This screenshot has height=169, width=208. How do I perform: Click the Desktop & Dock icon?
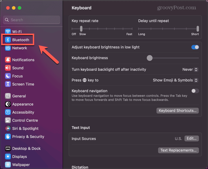(8, 148)
